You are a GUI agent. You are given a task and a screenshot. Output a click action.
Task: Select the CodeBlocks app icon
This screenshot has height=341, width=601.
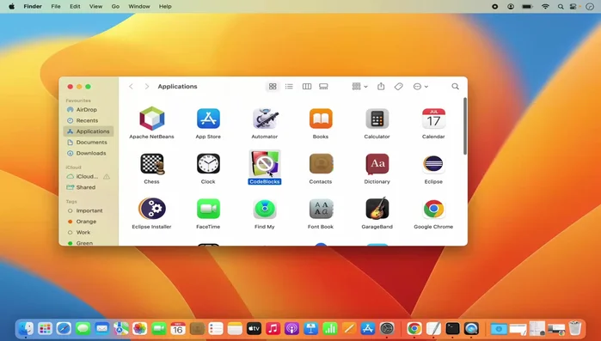(265, 164)
